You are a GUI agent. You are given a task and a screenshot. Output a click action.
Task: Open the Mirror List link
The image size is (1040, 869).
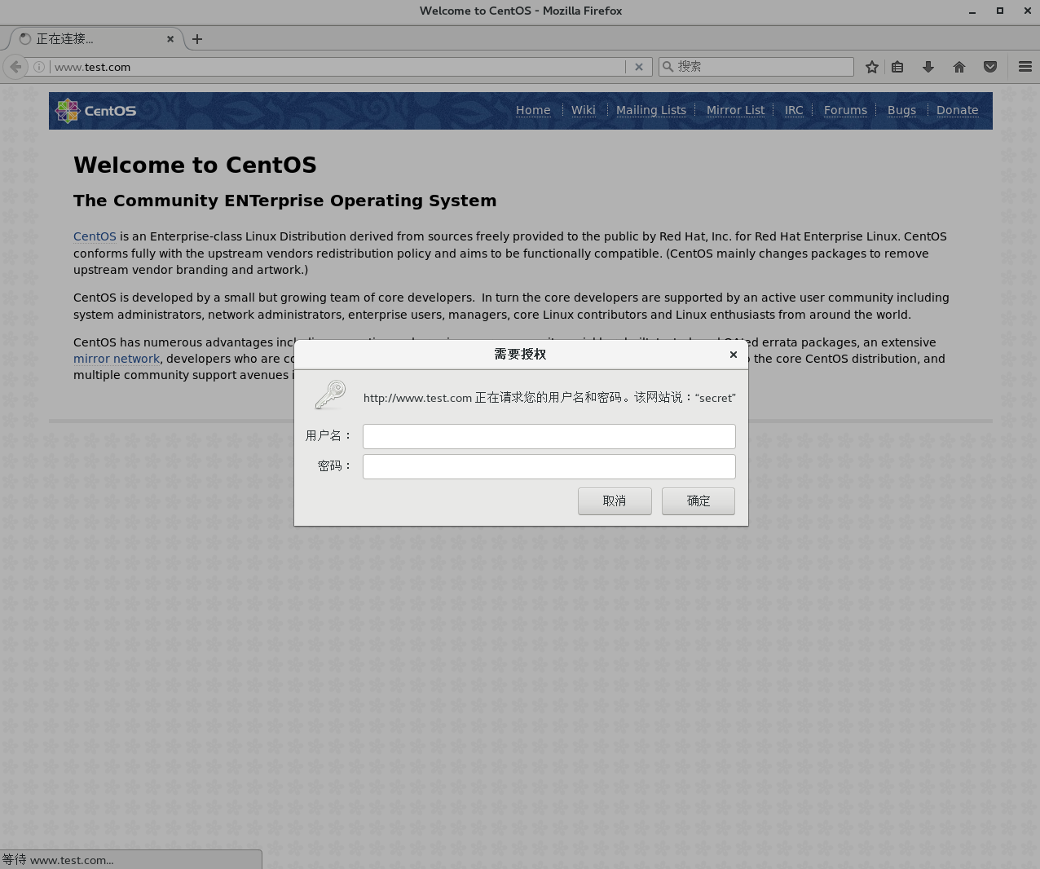735,110
